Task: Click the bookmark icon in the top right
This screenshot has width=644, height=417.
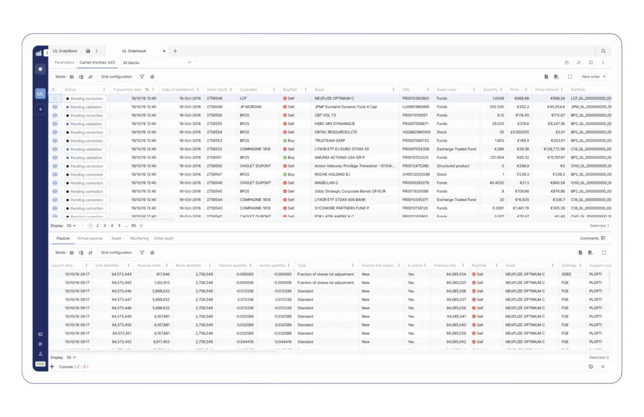Action: (x=591, y=63)
